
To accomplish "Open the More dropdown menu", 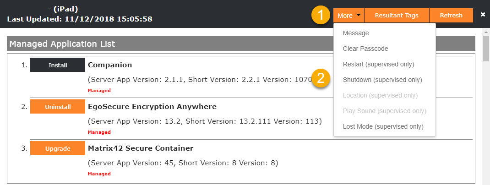I will 349,15.
